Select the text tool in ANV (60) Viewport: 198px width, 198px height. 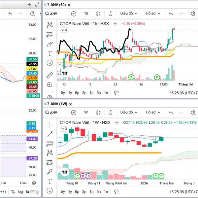coord(49,53)
